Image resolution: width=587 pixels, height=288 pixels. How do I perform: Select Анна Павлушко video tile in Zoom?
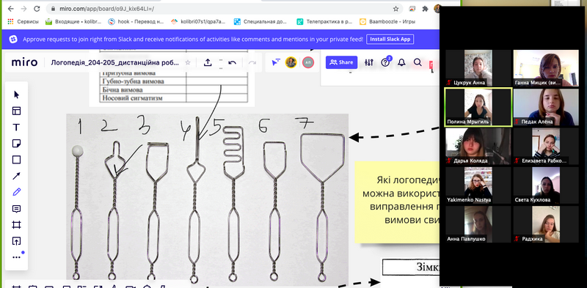coord(478,224)
